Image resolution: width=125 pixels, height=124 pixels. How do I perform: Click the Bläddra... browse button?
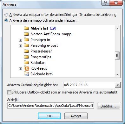tap(109, 106)
